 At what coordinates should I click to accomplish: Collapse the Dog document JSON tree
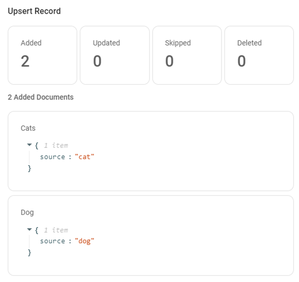[29, 230]
